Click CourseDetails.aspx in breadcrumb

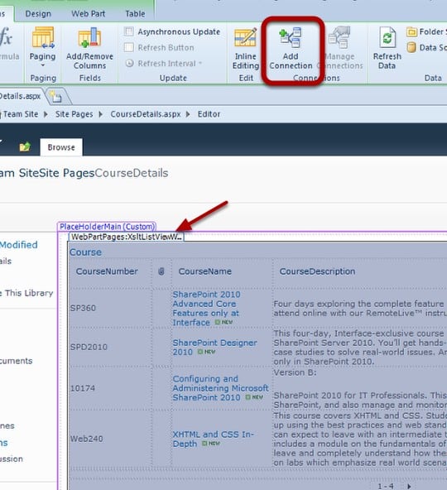146,114
